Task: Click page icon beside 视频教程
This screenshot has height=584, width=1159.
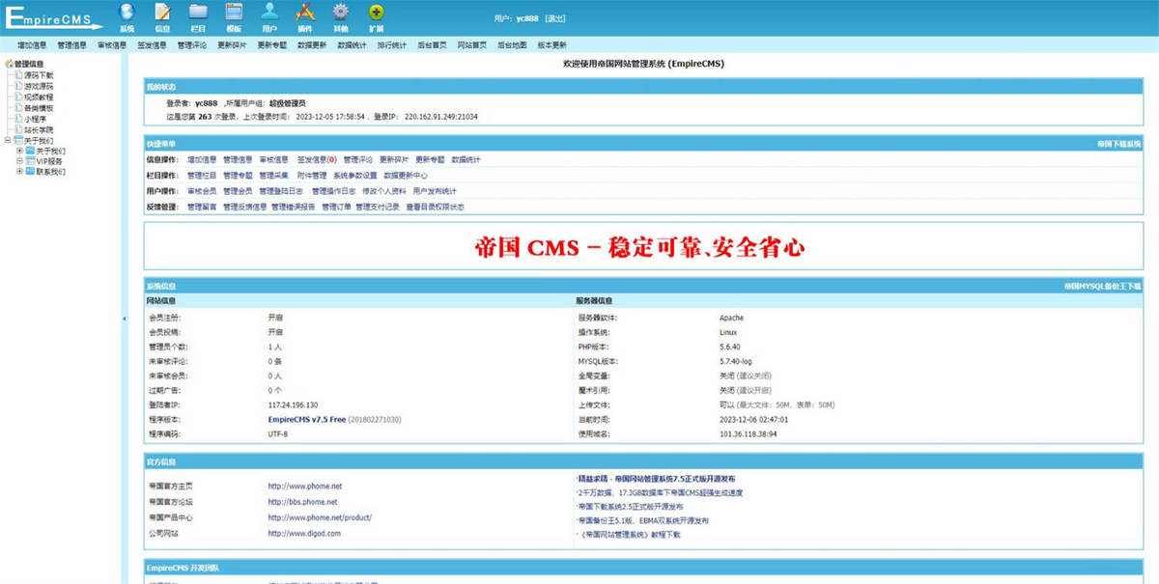Action: (18, 97)
